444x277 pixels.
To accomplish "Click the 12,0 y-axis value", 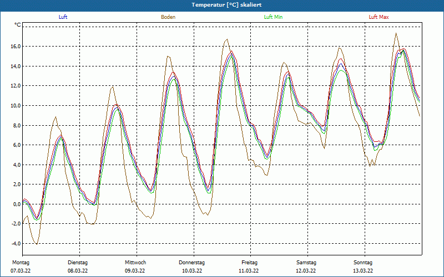I will [x=16, y=86].
